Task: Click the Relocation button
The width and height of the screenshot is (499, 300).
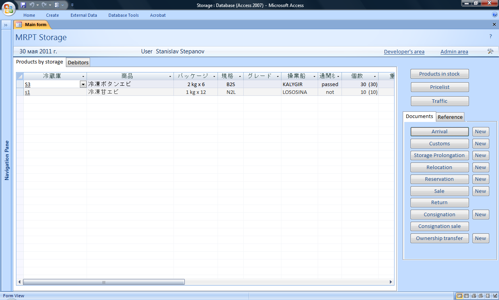Action: point(439,167)
